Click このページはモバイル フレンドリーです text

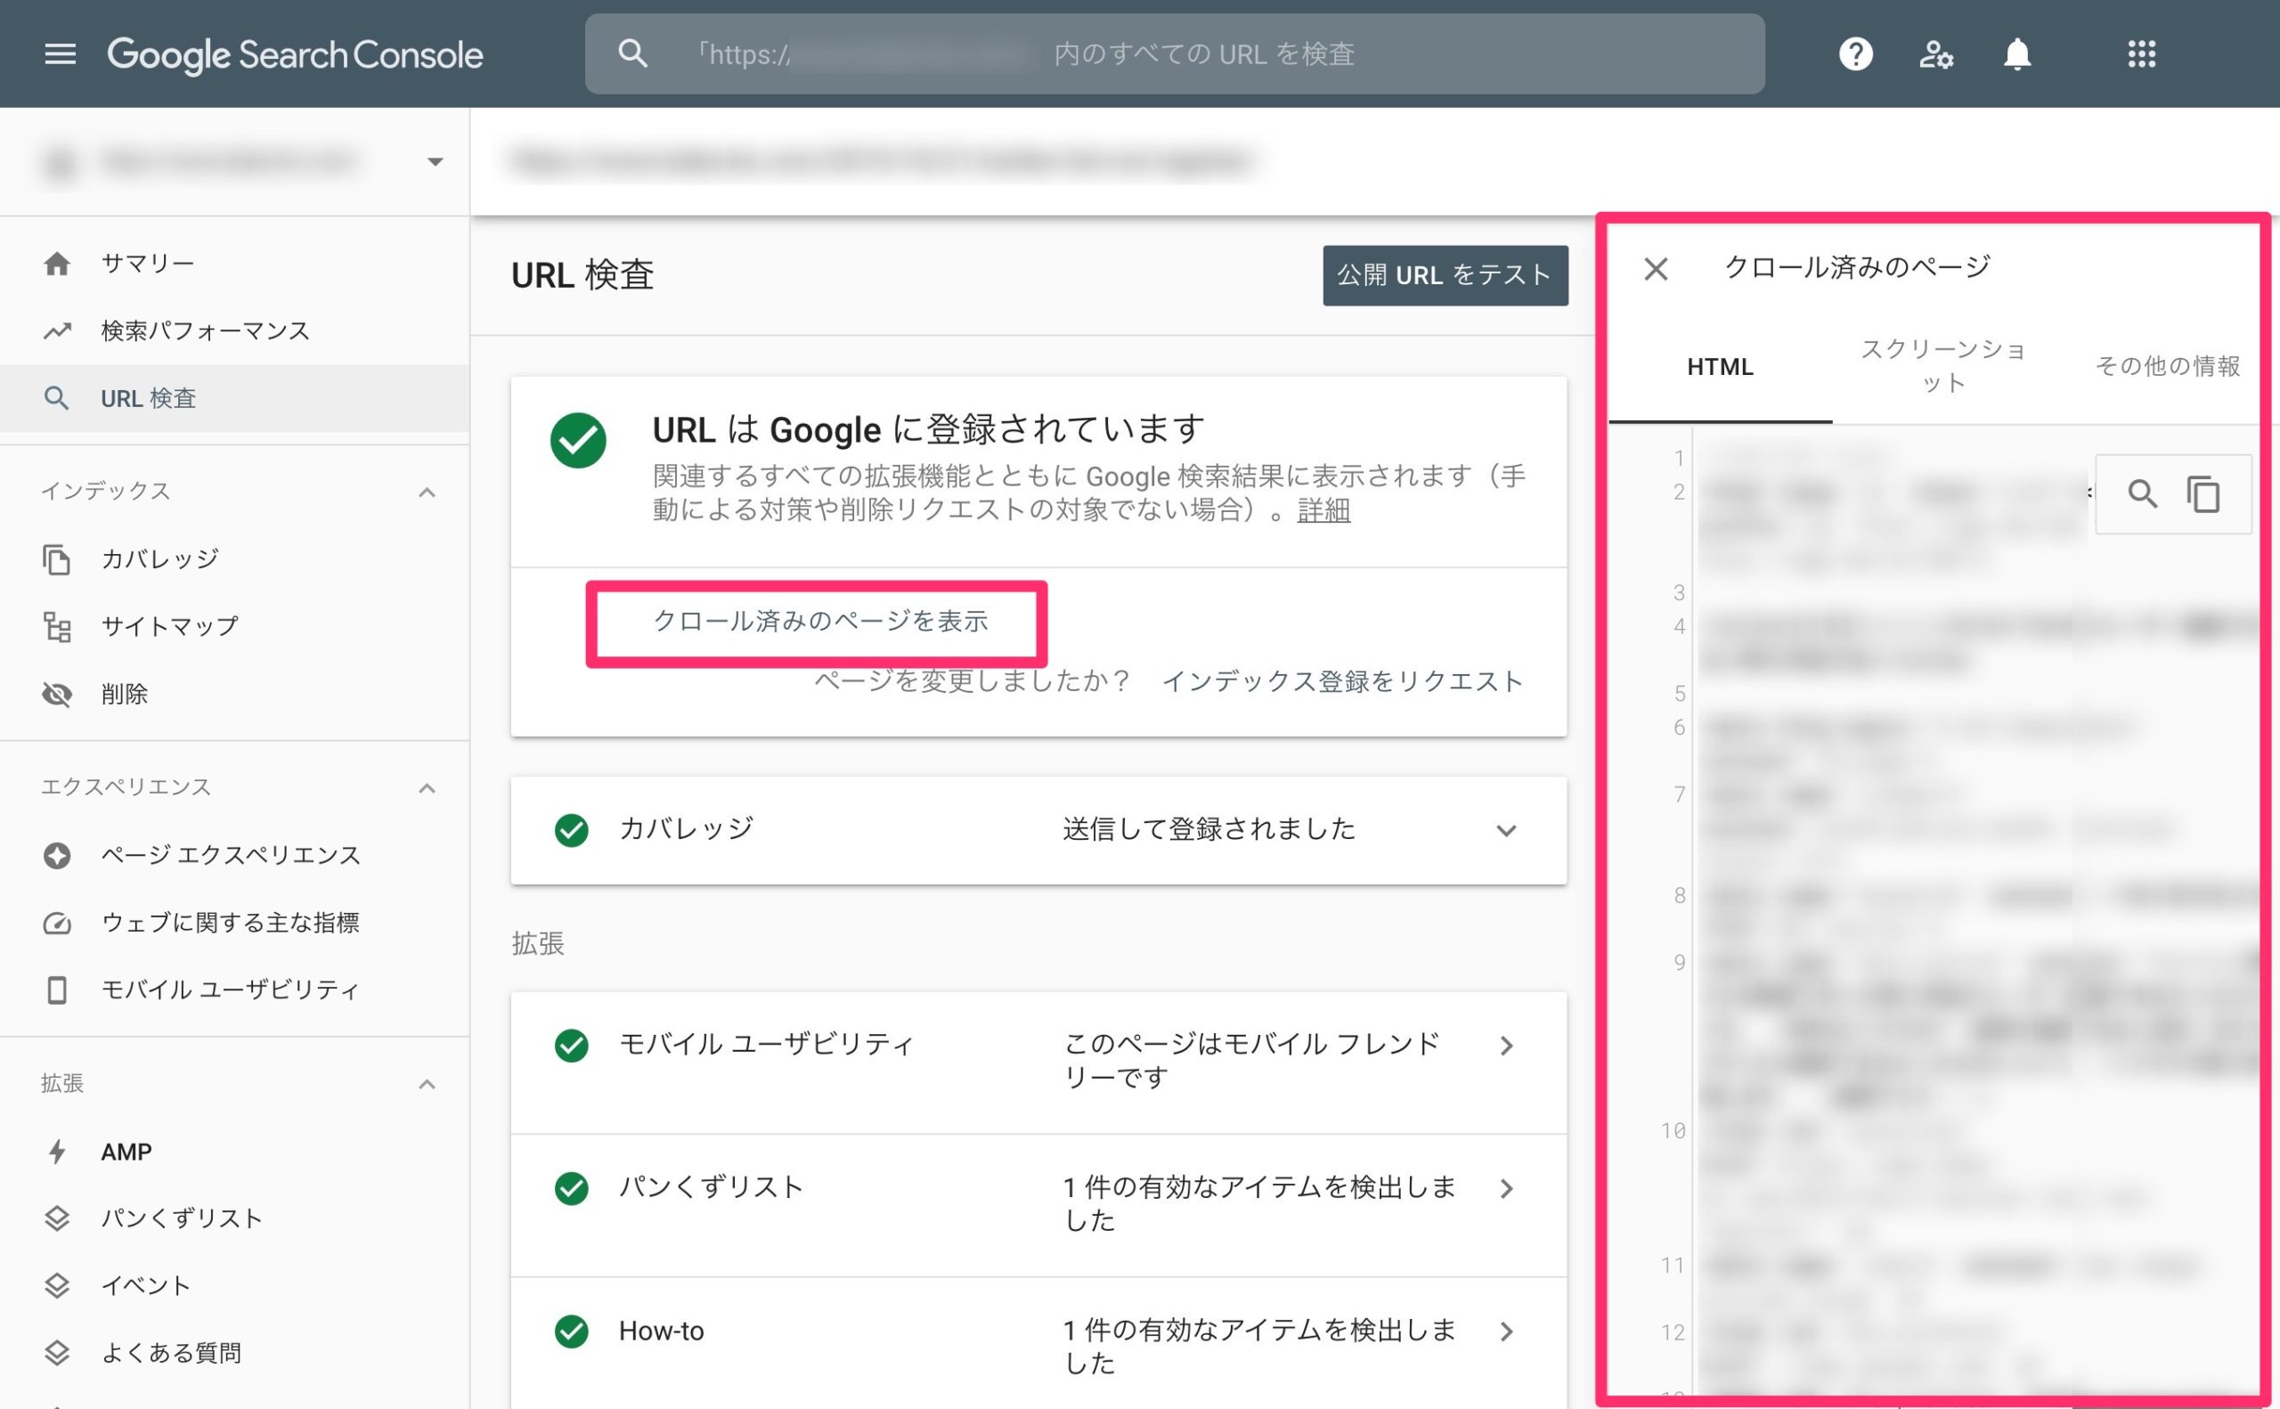1251,1061
